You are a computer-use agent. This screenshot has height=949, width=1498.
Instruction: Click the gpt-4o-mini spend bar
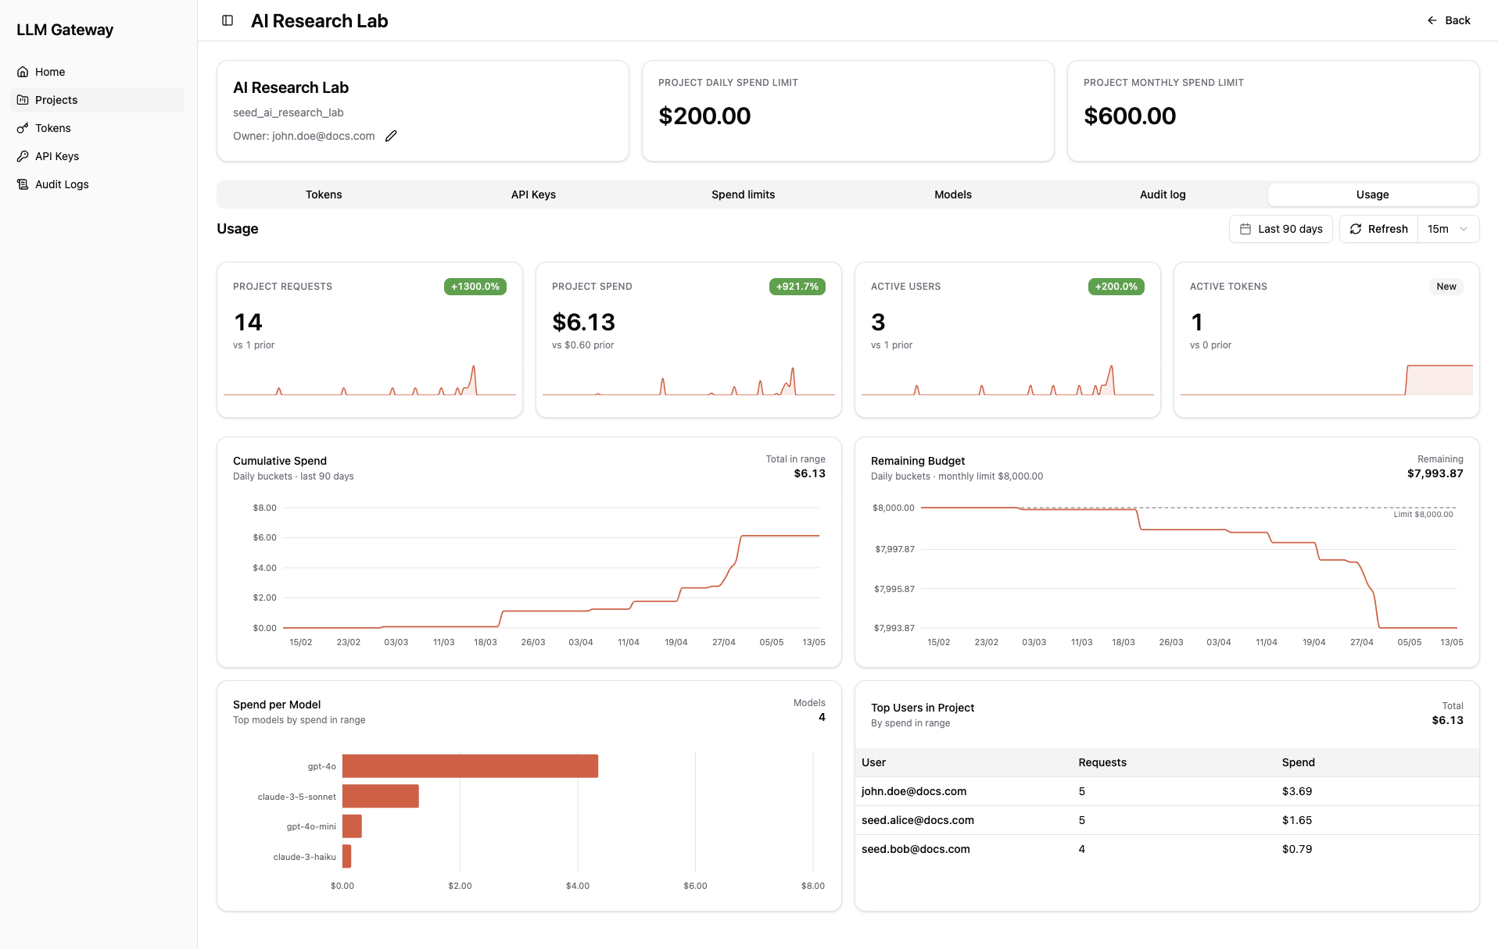click(352, 826)
